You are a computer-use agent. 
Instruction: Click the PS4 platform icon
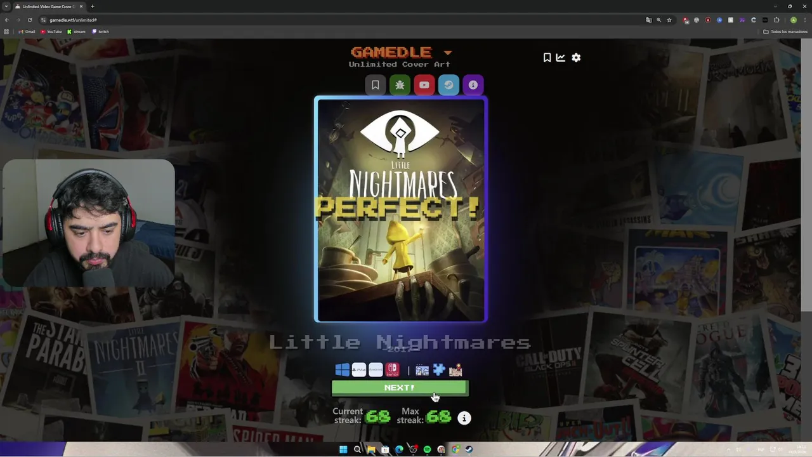coord(359,370)
